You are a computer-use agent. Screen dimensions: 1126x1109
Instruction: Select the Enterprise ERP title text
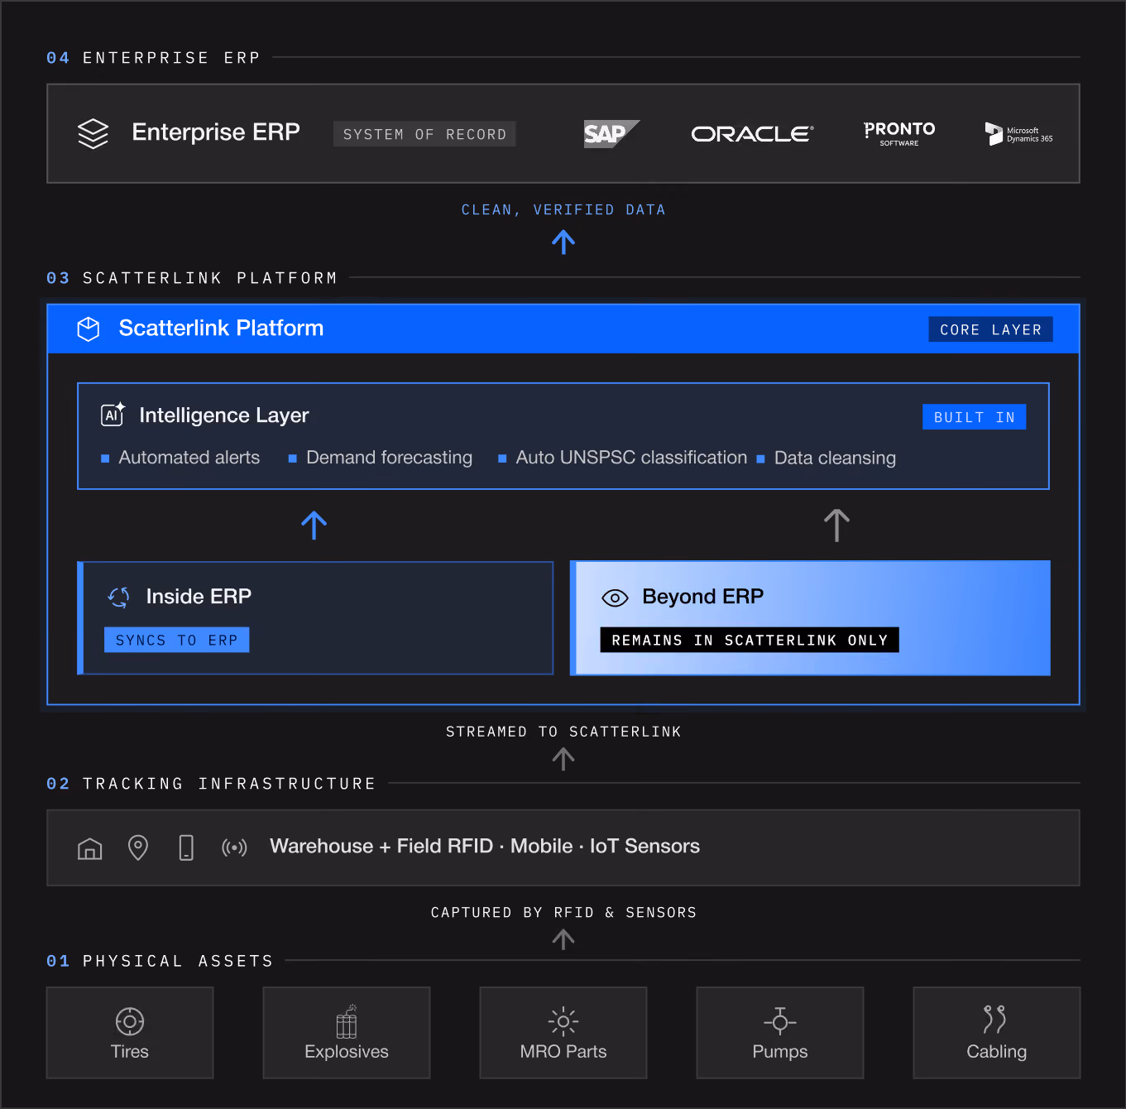[216, 132]
